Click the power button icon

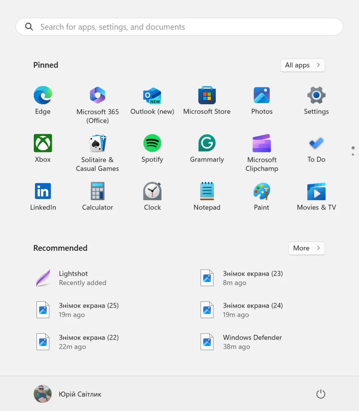[321, 394]
